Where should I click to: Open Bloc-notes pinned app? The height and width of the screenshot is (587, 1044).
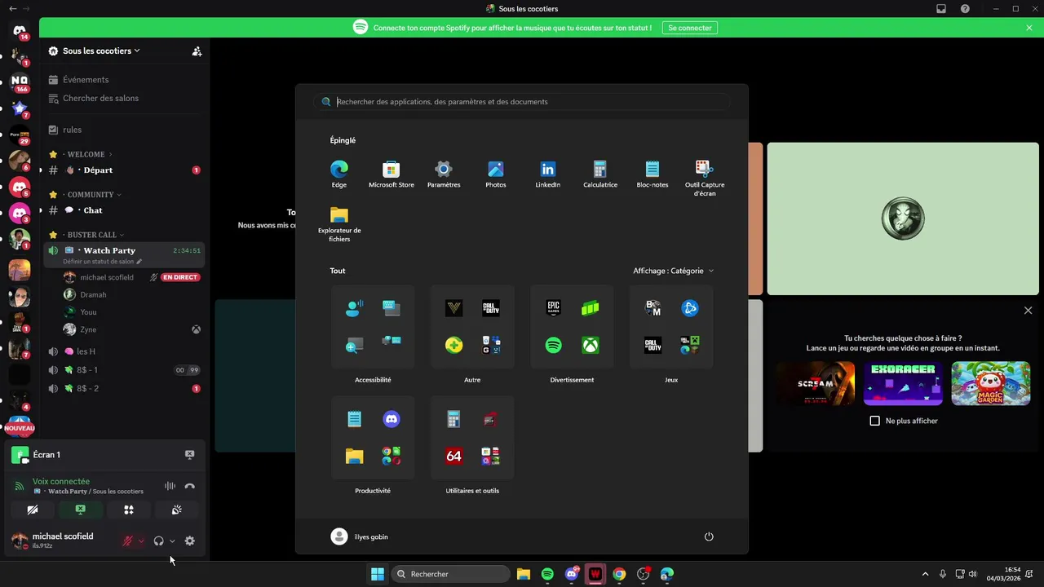point(652,174)
